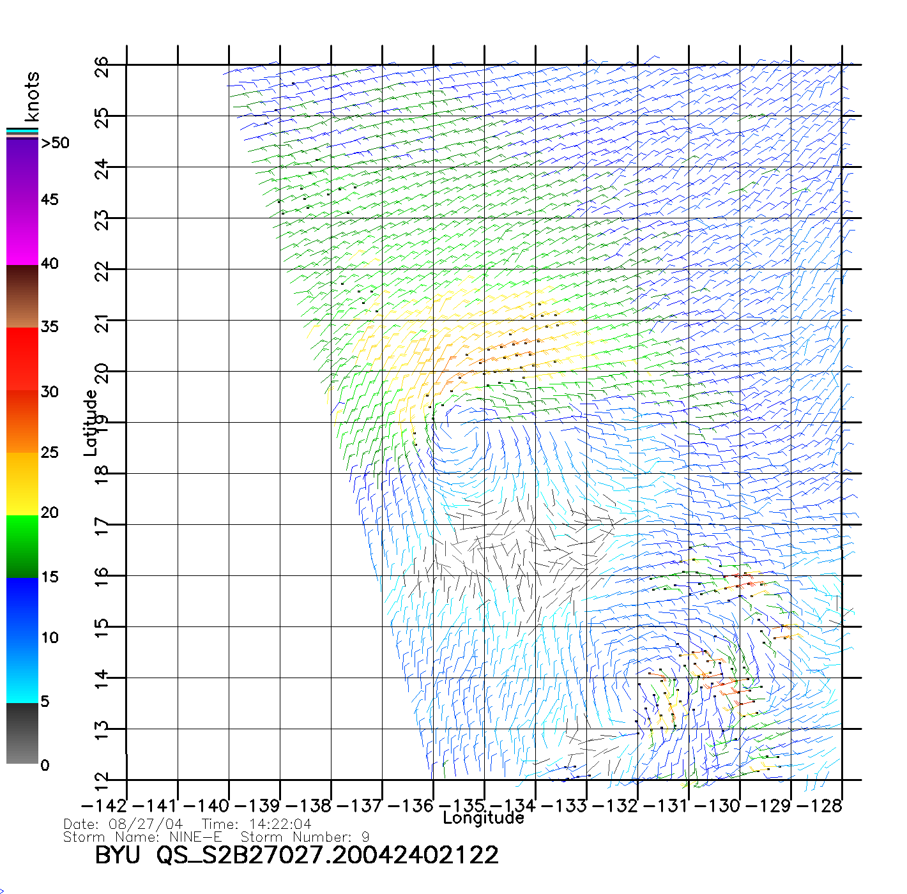
Task: Click the gray 0–5 knots legend band
Action: (22, 733)
